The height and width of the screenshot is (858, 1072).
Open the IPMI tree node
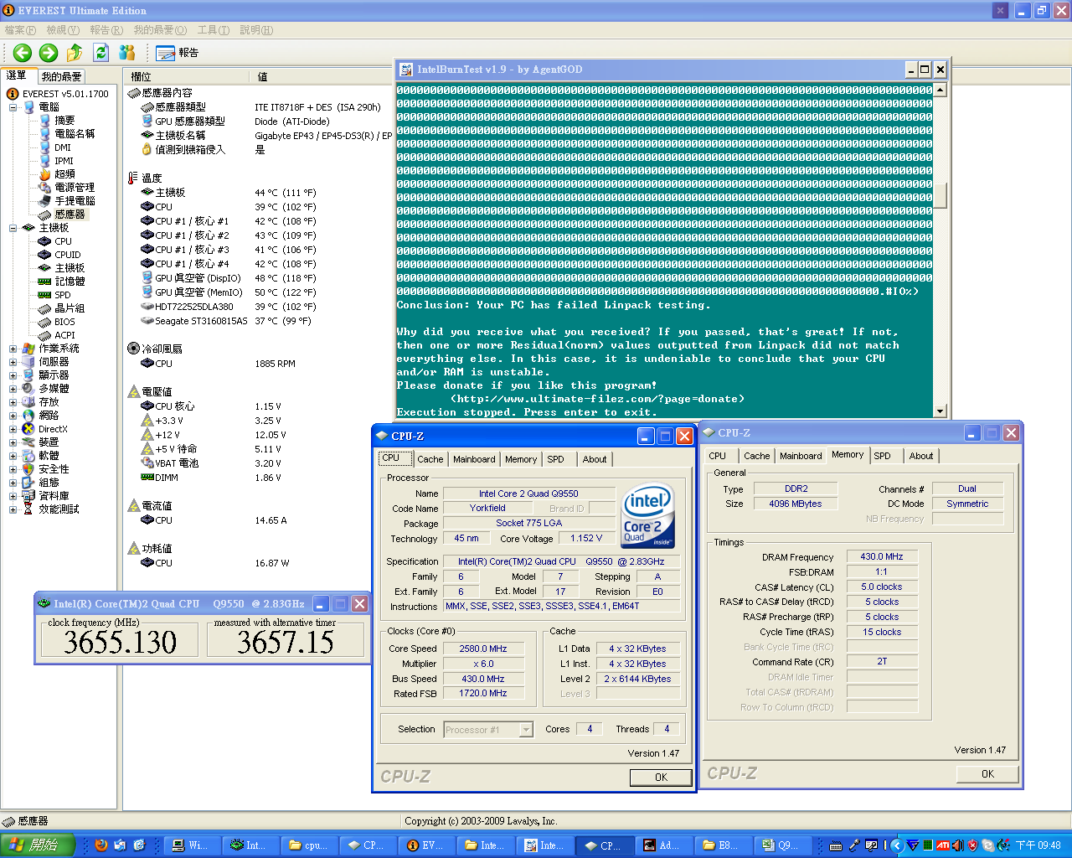(x=64, y=161)
